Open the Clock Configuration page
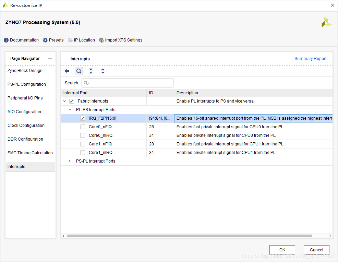The height and width of the screenshot is (262, 338). coord(26,126)
